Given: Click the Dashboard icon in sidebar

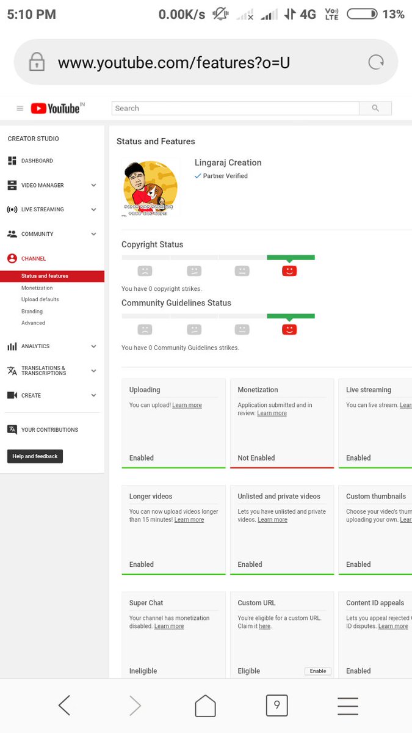Looking at the screenshot, I should point(12,161).
